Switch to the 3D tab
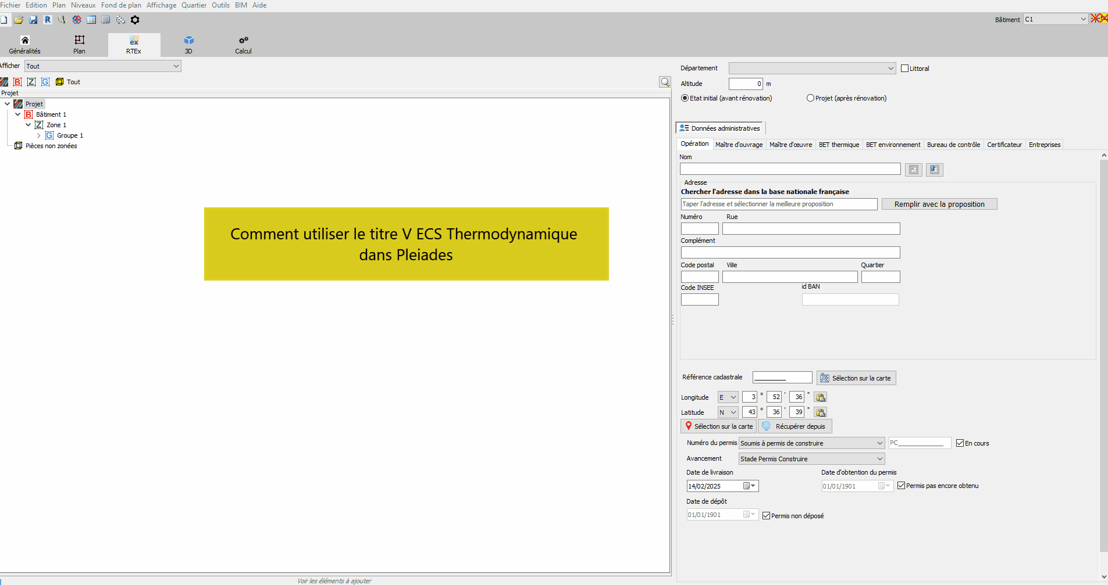Image resolution: width=1108 pixels, height=585 pixels. coord(188,45)
